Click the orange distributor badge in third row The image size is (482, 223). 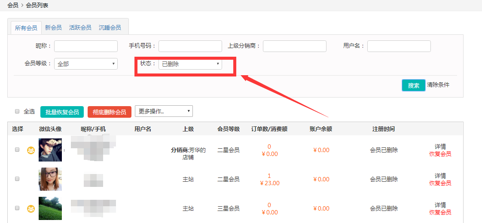tap(31, 208)
